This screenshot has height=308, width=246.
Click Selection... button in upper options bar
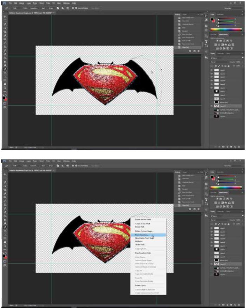click(x=34, y=8)
